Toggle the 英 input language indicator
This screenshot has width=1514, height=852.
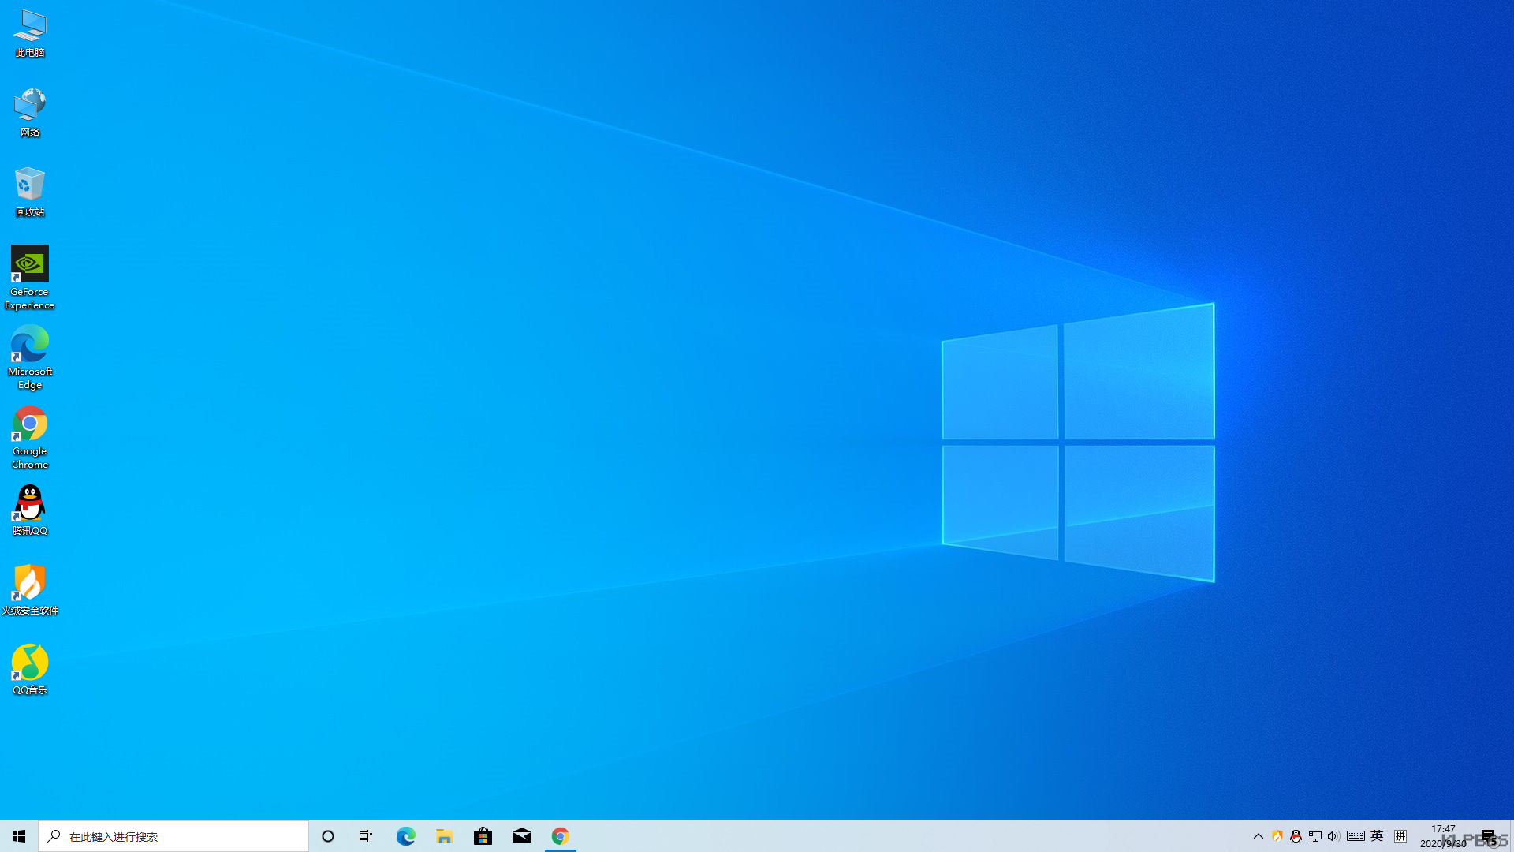click(1378, 836)
